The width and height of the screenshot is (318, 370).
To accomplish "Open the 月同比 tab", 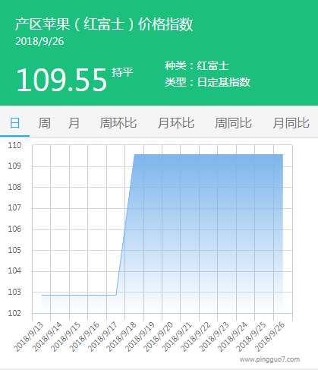I will point(291,123).
